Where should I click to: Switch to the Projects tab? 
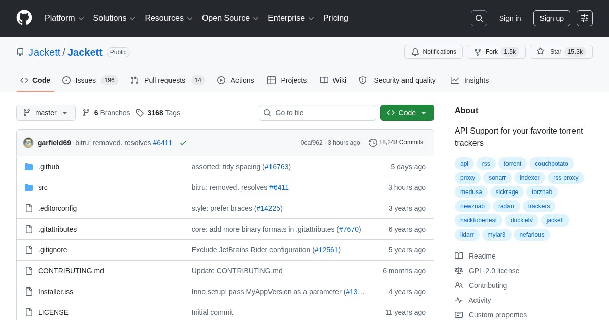point(287,80)
